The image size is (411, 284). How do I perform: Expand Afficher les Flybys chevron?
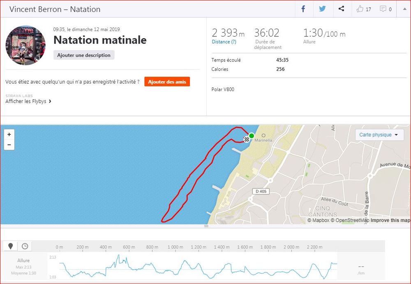[50, 101]
